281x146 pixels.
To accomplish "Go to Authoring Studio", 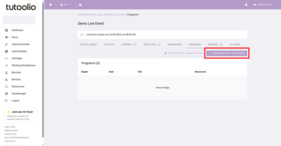I will point(21,44).
